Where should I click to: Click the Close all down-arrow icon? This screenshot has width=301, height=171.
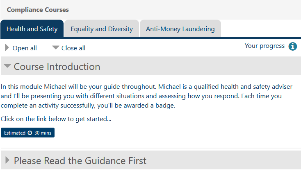[x=56, y=47]
